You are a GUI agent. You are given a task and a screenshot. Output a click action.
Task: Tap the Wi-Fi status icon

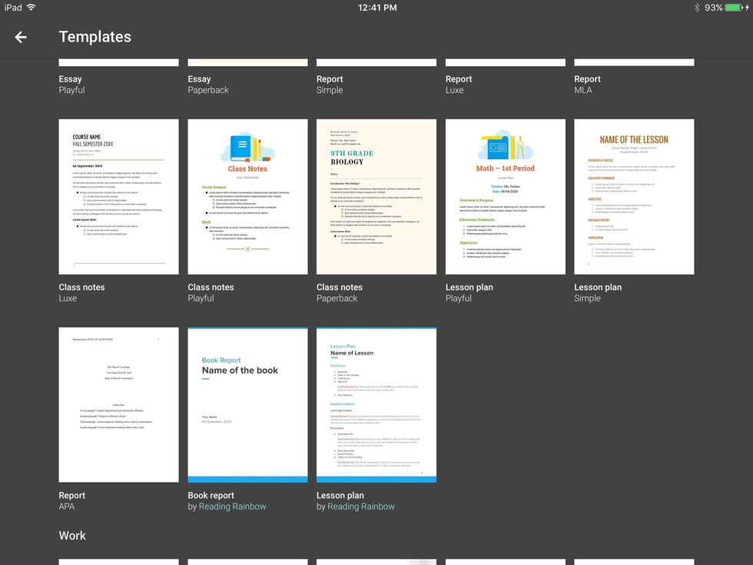[31, 7]
